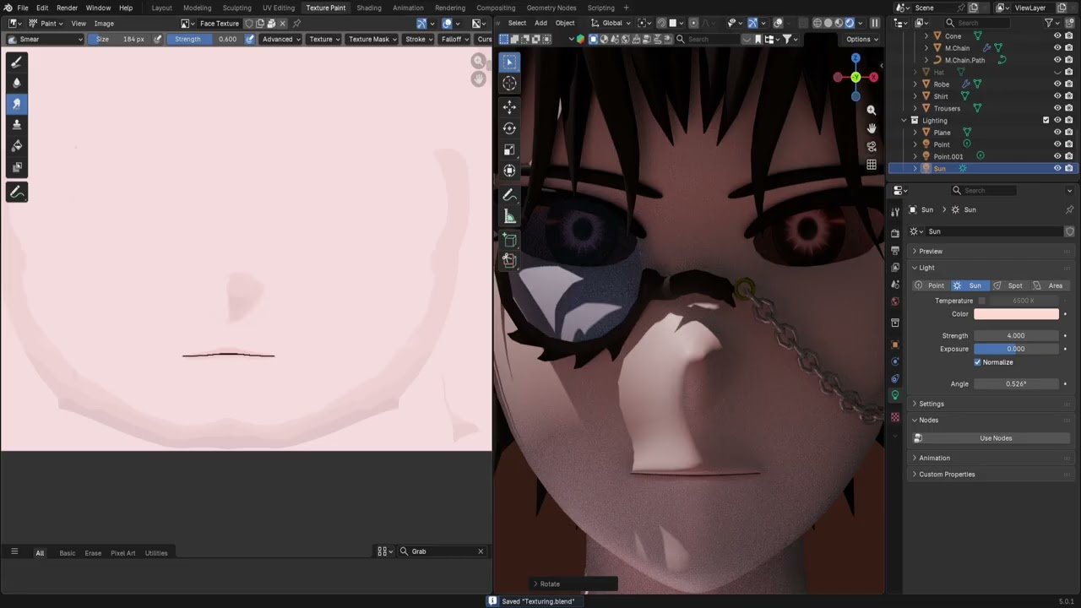1081x608 pixels.
Task: Expand the Custom Properties panel
Action: 947,475
